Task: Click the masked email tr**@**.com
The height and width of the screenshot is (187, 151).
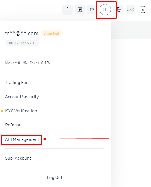Action: (x=22, y=34)
